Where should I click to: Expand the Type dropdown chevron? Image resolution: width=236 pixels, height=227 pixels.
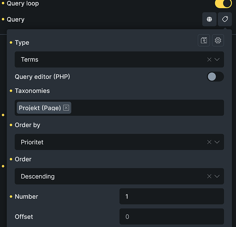(x=217, y=59)
